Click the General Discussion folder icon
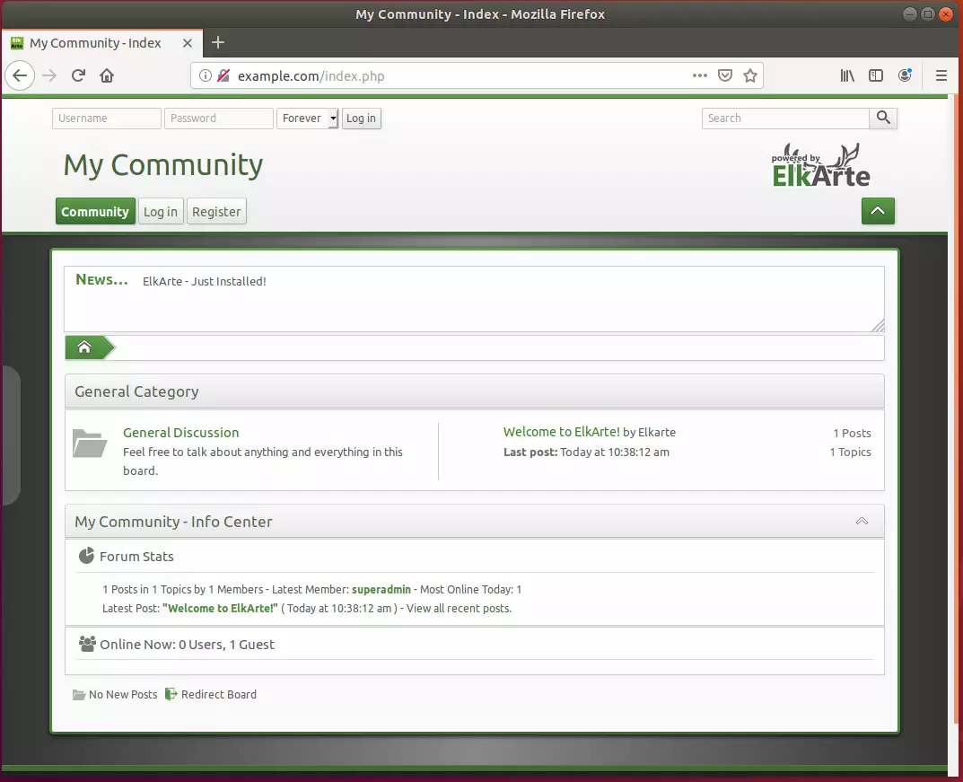963x782 pixels. click(90, 444)
